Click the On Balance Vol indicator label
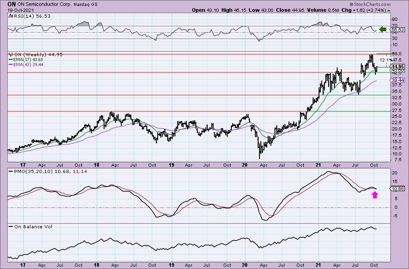The width and height of the screenshot is (409, 269). (33, 226)
